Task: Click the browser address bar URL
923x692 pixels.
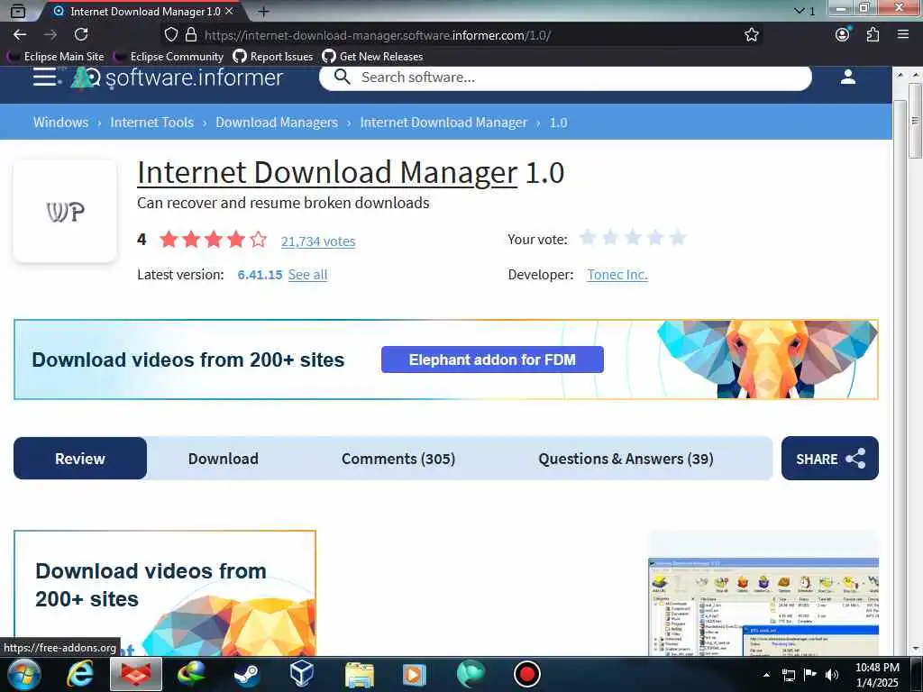Action: 378,35
